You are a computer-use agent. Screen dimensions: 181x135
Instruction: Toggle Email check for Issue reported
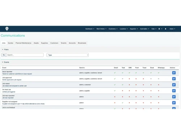click(115, 73)
